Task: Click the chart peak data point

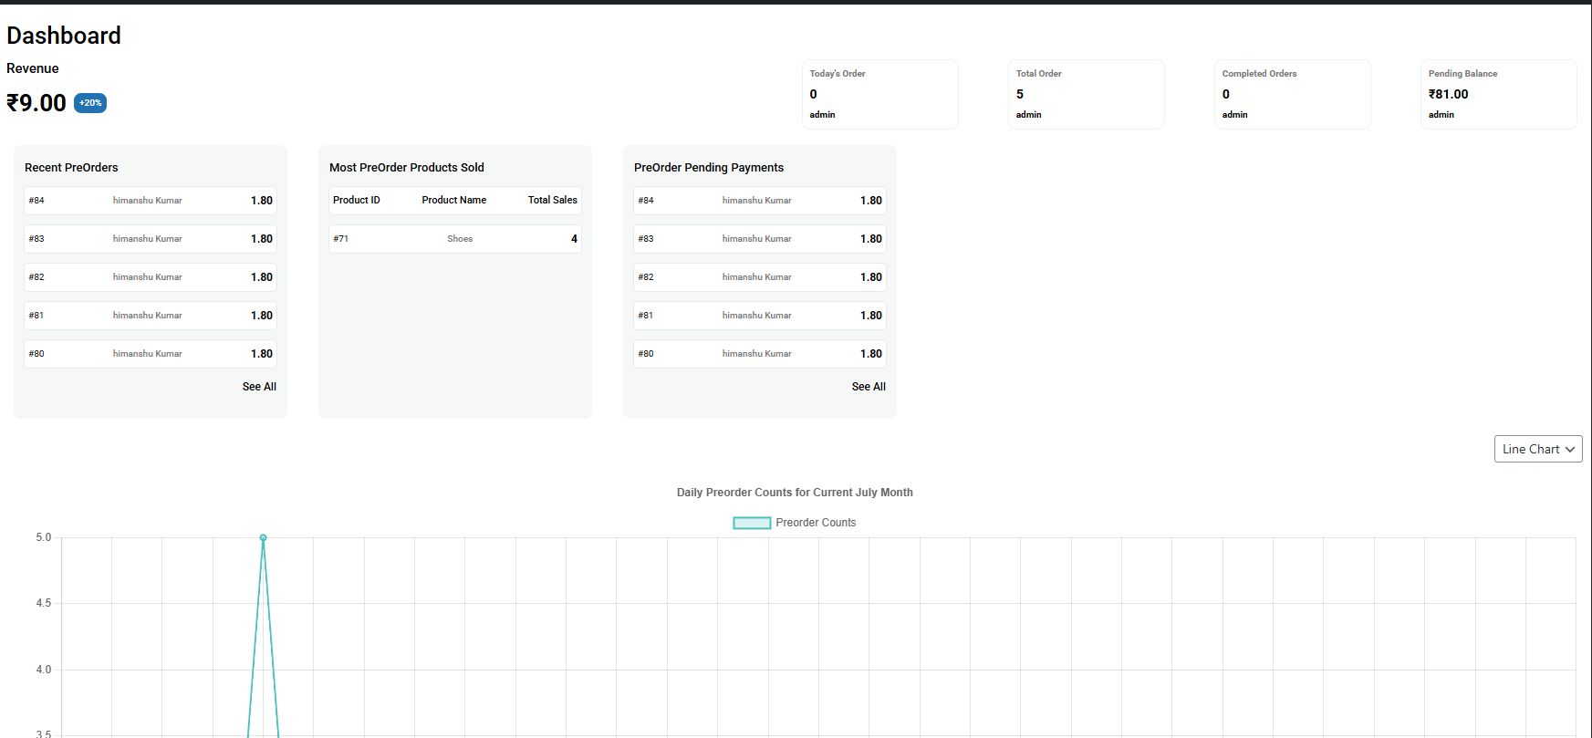Action: [263, 538]
